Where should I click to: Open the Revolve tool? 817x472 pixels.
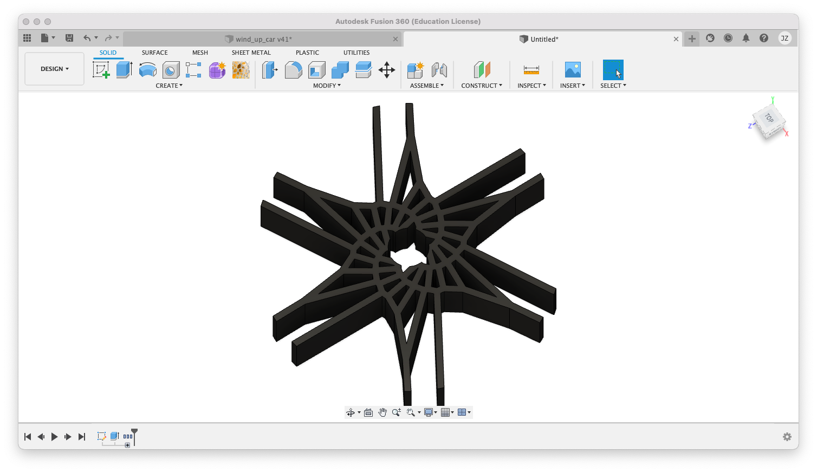148,69
